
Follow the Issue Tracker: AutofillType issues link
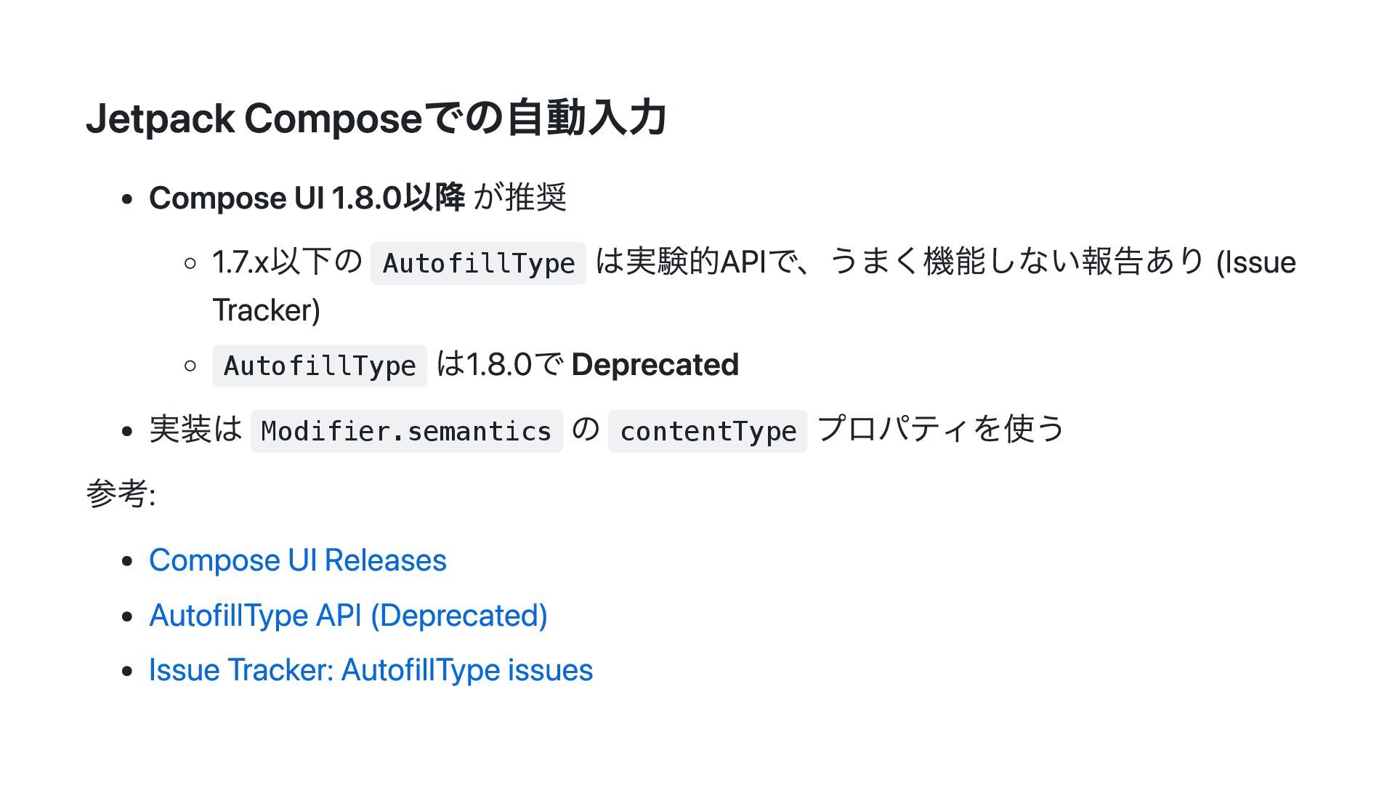coord(371,670)
